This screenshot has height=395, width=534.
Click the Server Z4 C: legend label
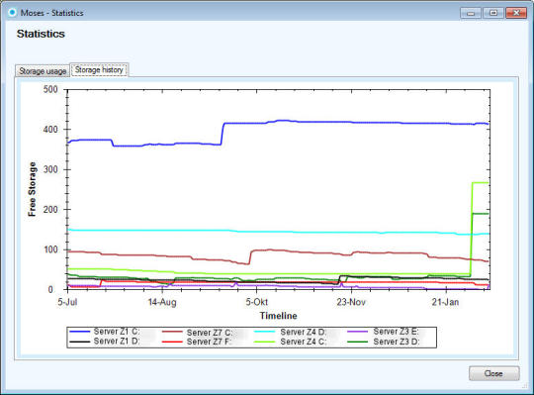click(x=304, y=342)
